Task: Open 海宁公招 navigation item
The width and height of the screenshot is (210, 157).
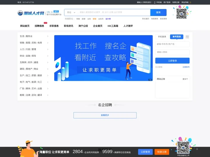Action: coord(83,26)
